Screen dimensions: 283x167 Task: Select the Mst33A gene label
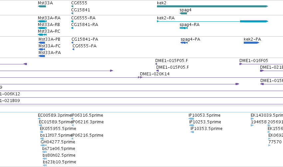click(45, 3)
